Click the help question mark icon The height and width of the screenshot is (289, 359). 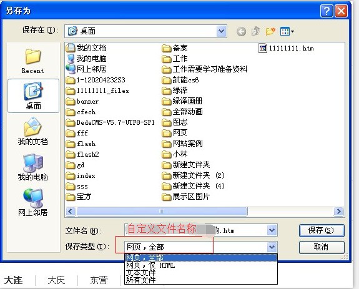(327, 11)
